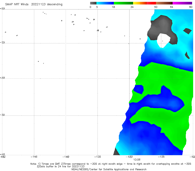Click the longitude label '-130'

click(x=129, y=157)
